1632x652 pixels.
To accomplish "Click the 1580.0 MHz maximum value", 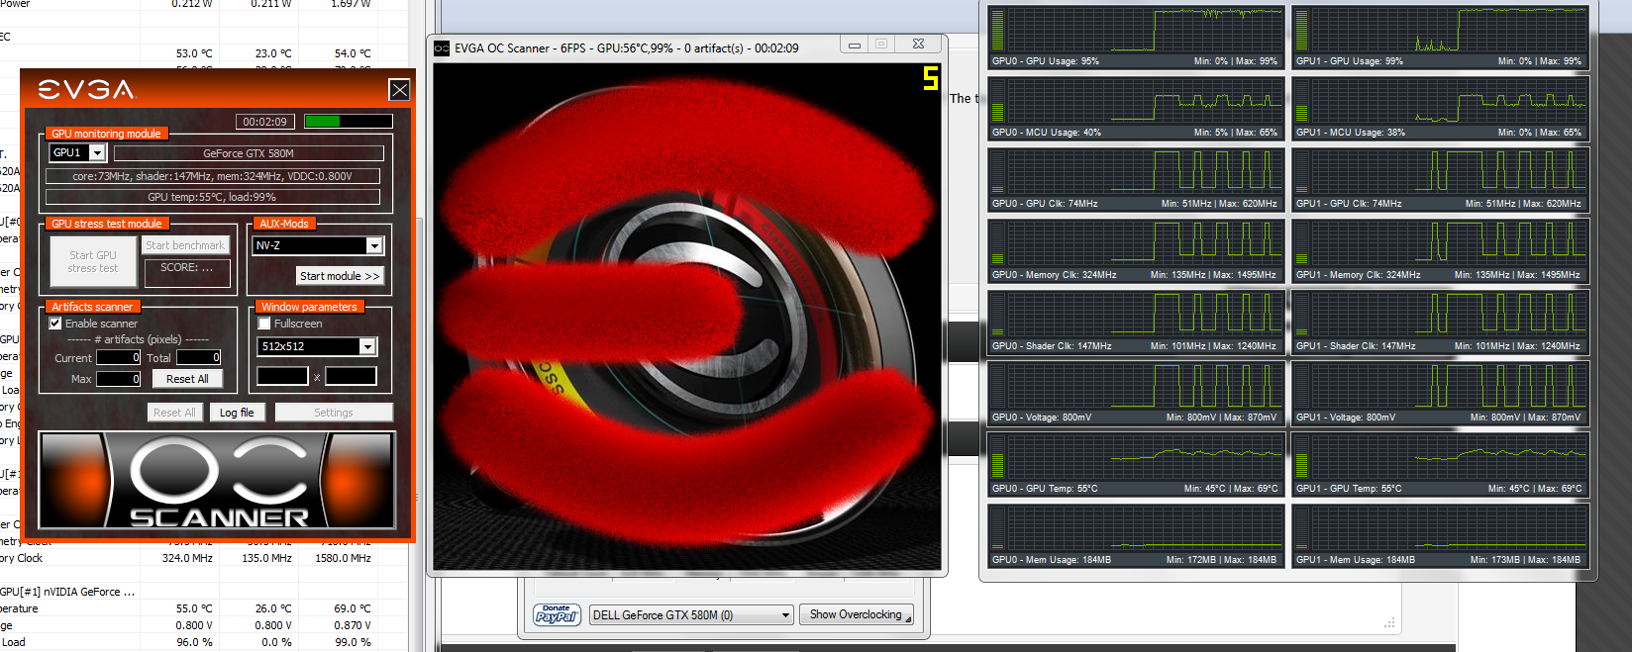I will pos(343,558).
